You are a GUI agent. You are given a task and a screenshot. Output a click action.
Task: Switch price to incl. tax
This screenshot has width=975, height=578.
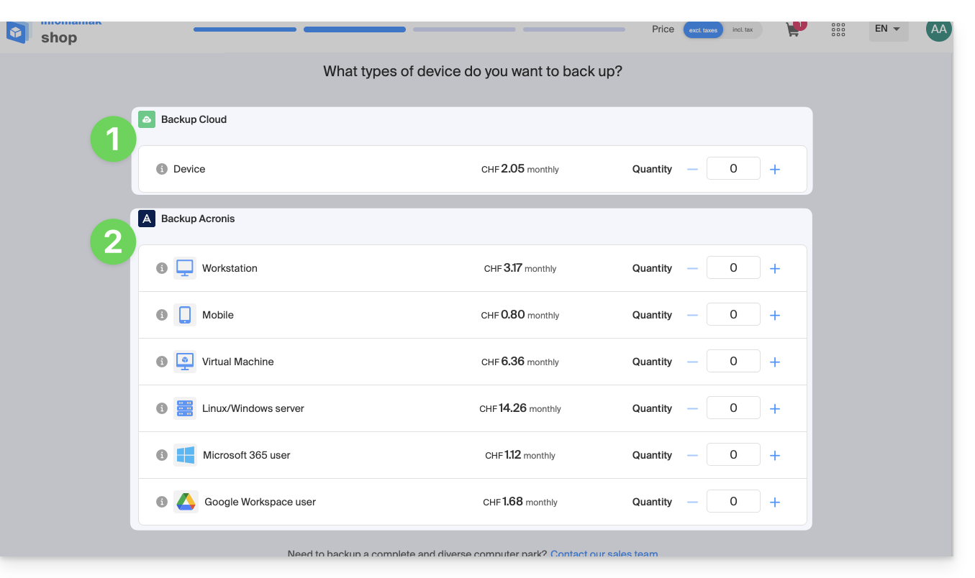(743, 29)
